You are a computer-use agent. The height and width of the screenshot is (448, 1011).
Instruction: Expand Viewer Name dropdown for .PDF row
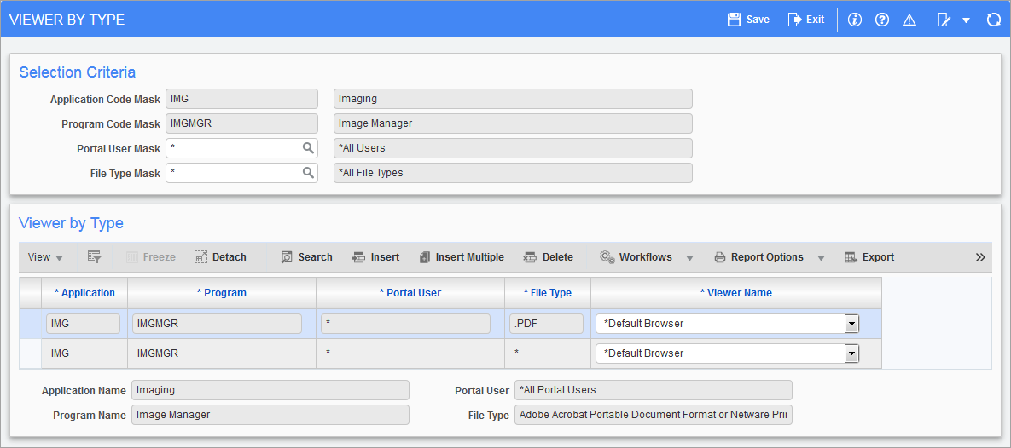851,324
